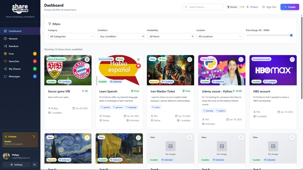Open Philipp user profile in header
This screenshot has height=170, width=303.
252,7
